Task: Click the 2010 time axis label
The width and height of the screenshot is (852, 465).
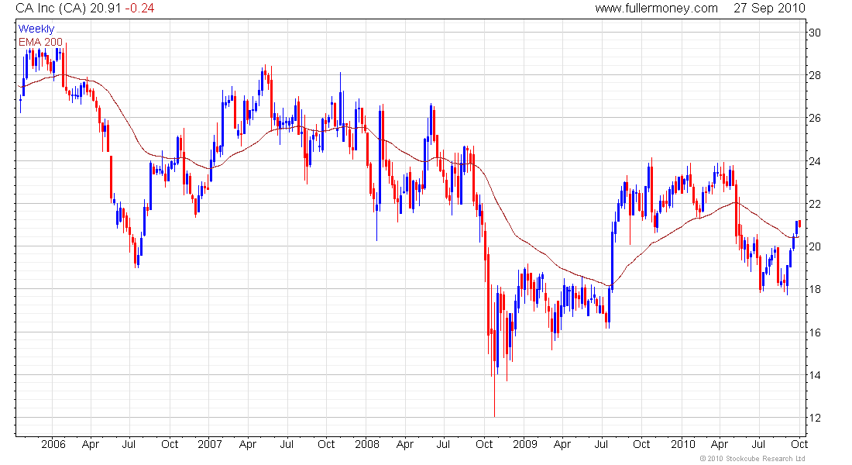Action: pos(682,444)
